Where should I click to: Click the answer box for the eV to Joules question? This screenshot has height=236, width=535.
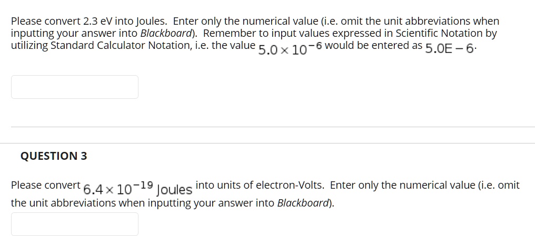[74, 87]
